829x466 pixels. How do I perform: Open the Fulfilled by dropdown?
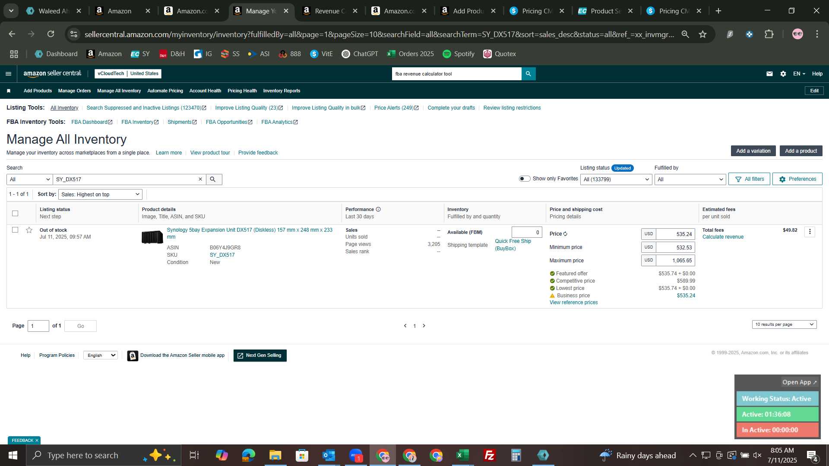(690, 179)
